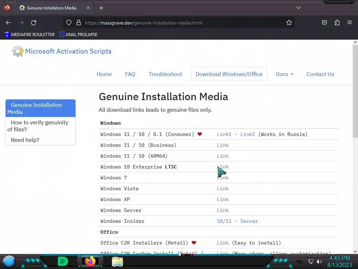The height and width of the screenshot is (269, 358).
Task: Select Genuine Installation Media sidebar item
Action: pos(41,108)
